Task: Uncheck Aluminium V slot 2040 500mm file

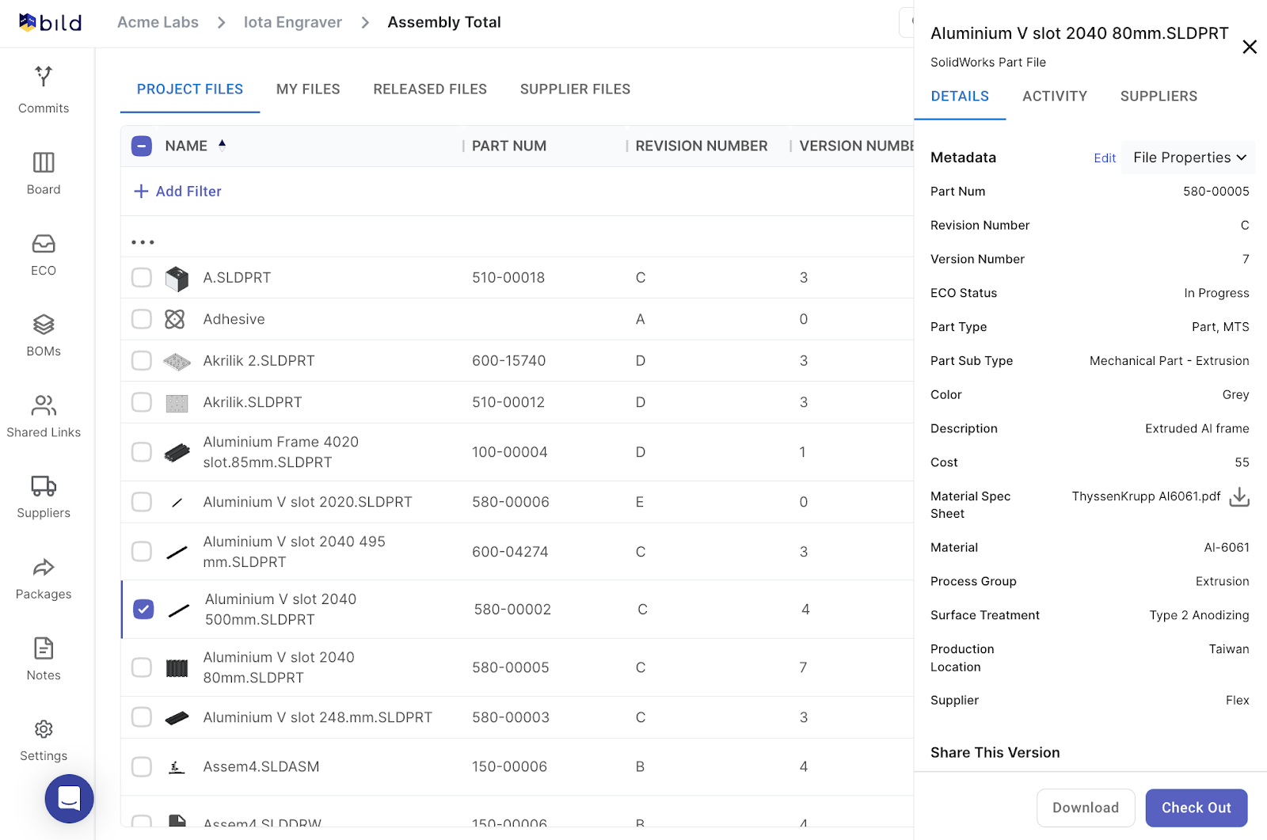Action: point(143,610)
